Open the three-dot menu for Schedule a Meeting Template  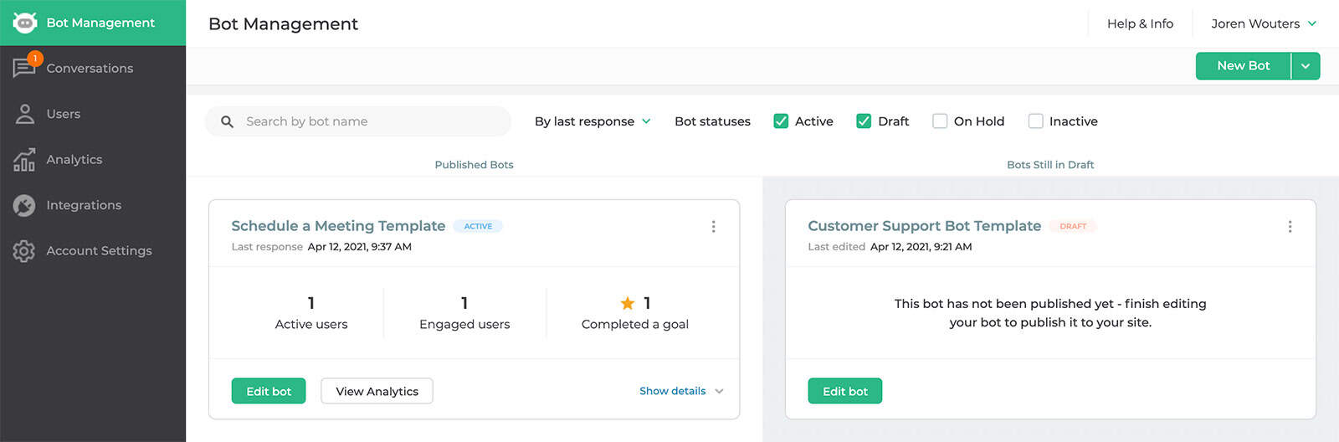click(713, 226)
